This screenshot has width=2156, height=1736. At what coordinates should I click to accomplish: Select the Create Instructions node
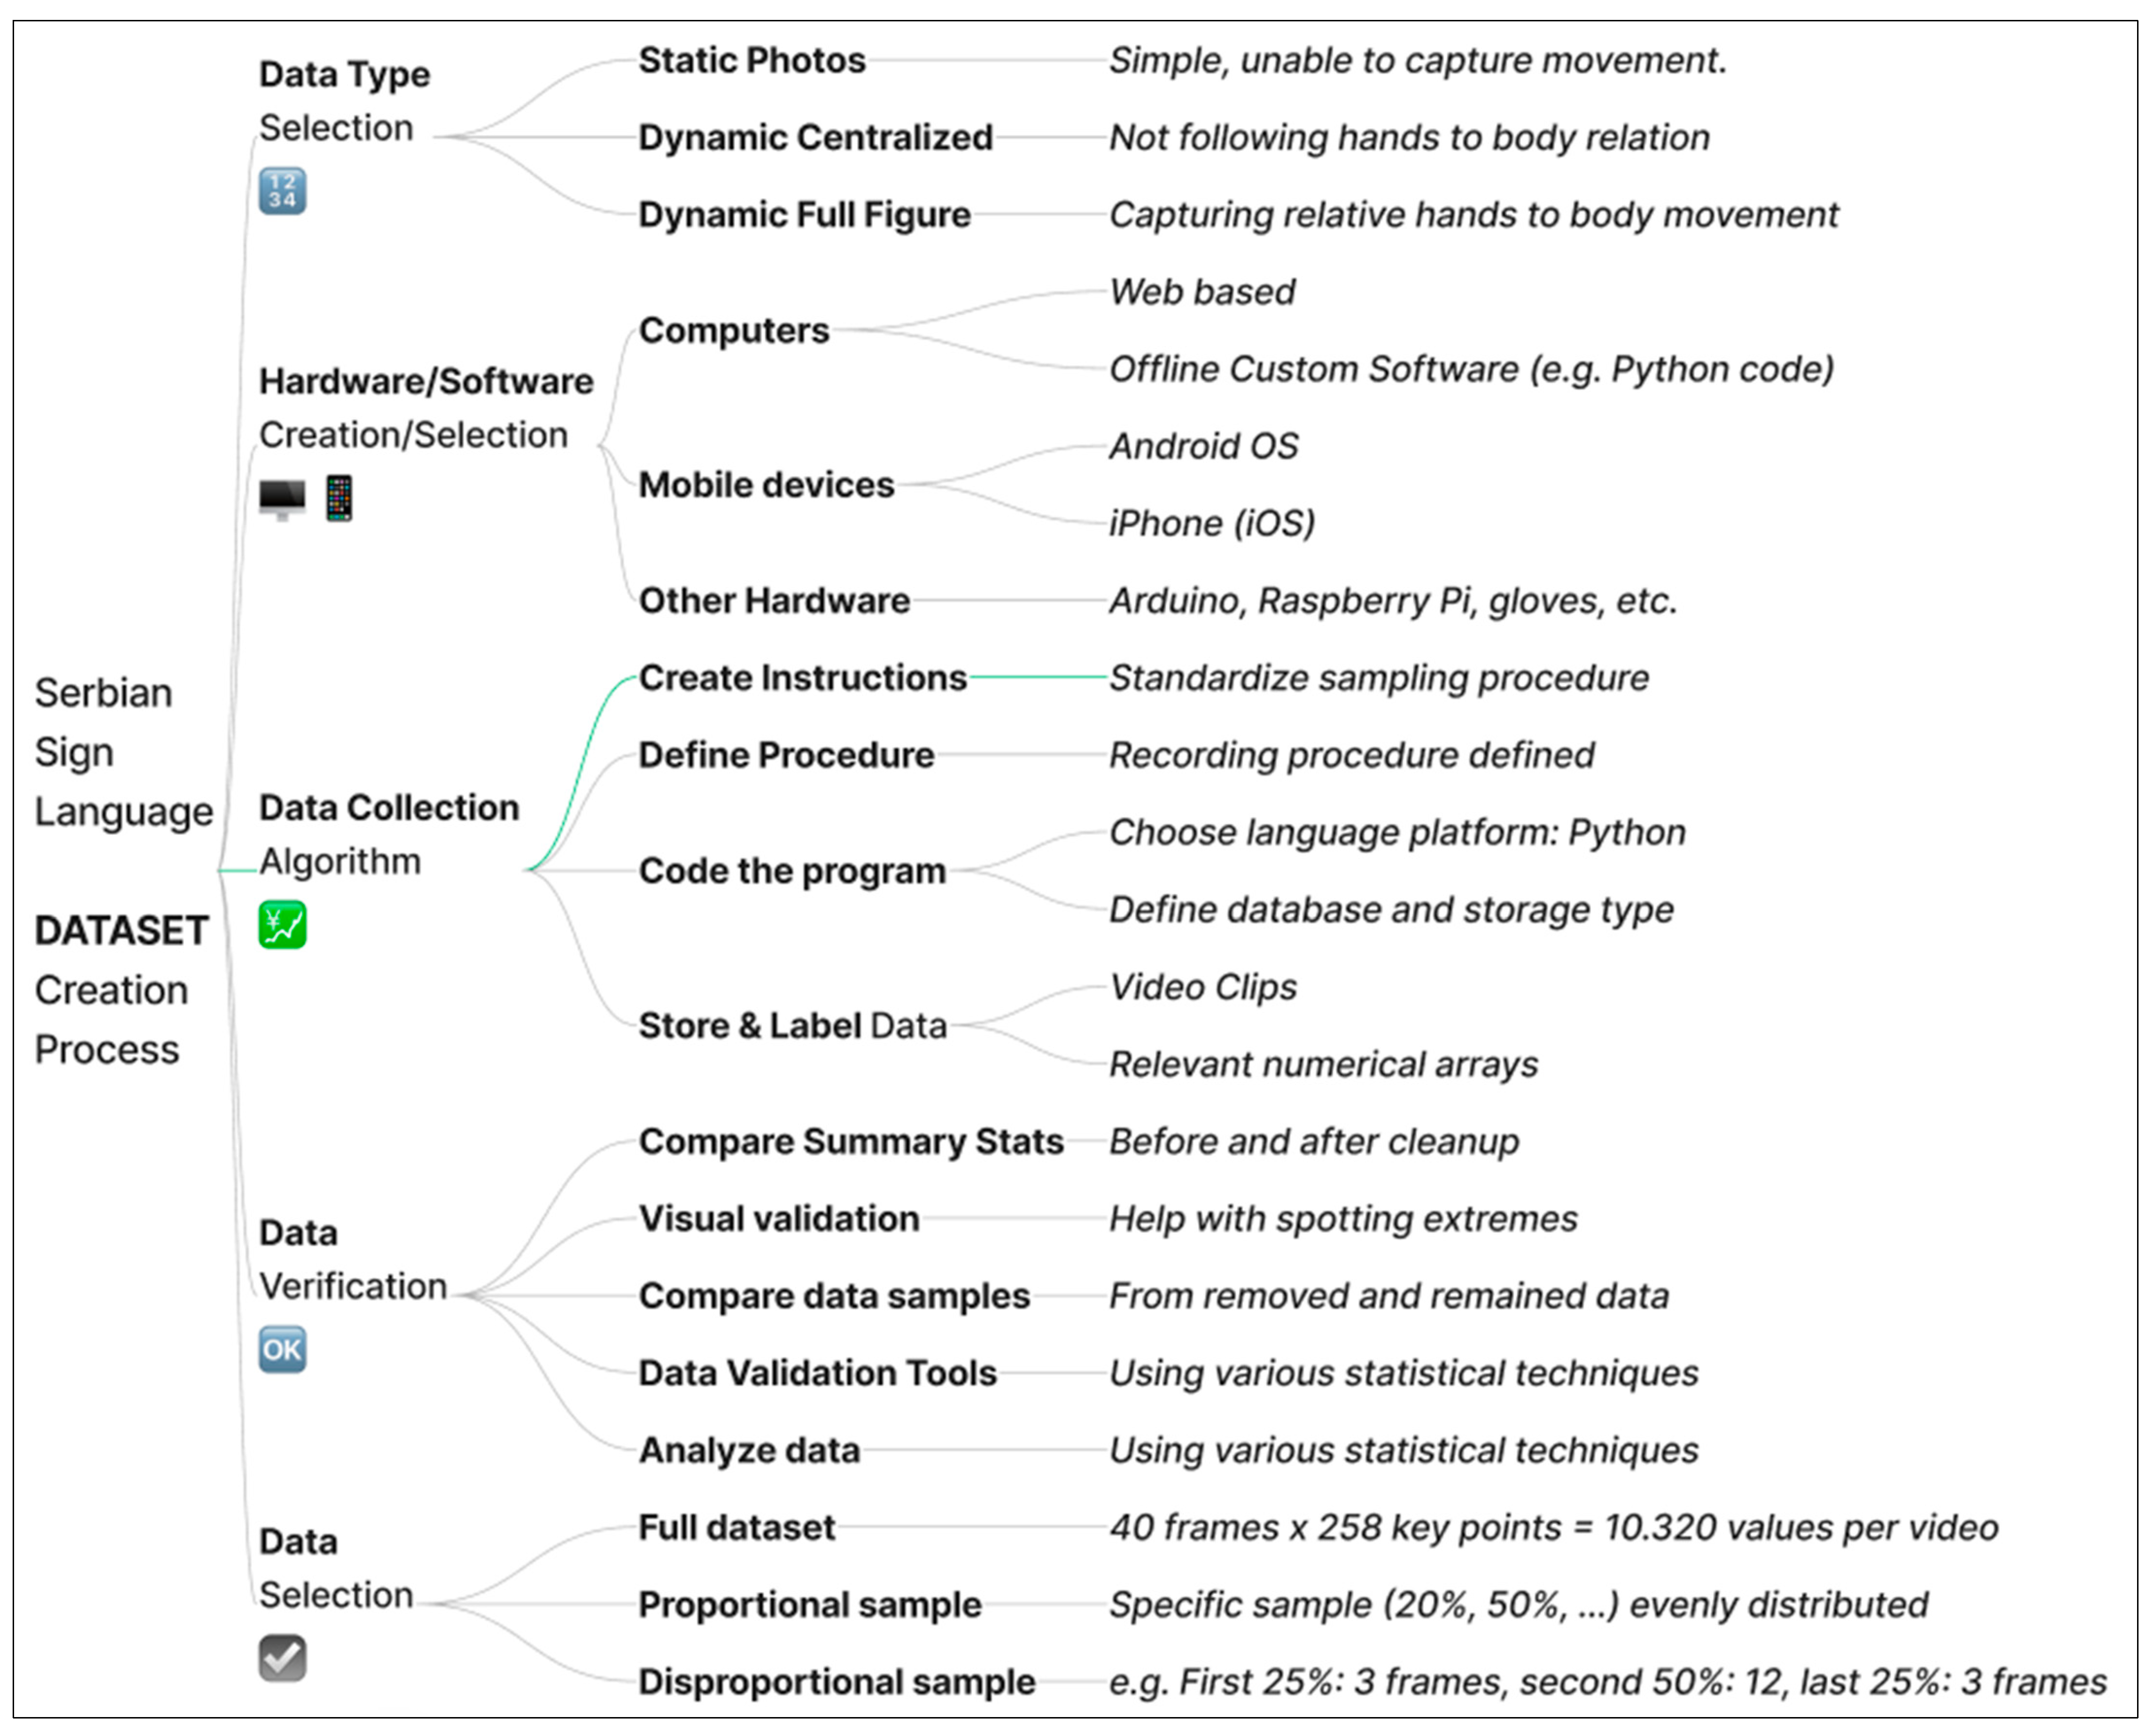coord(803,678)
